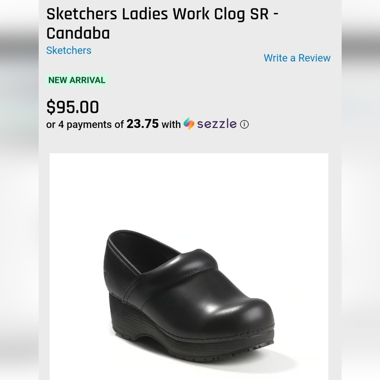Click the Candaba line of the title

[77, 33]
